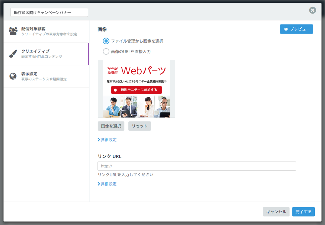Screen dimensions: 325x225
Task: Close the dialog with the X icon
Action: point(313,10)
